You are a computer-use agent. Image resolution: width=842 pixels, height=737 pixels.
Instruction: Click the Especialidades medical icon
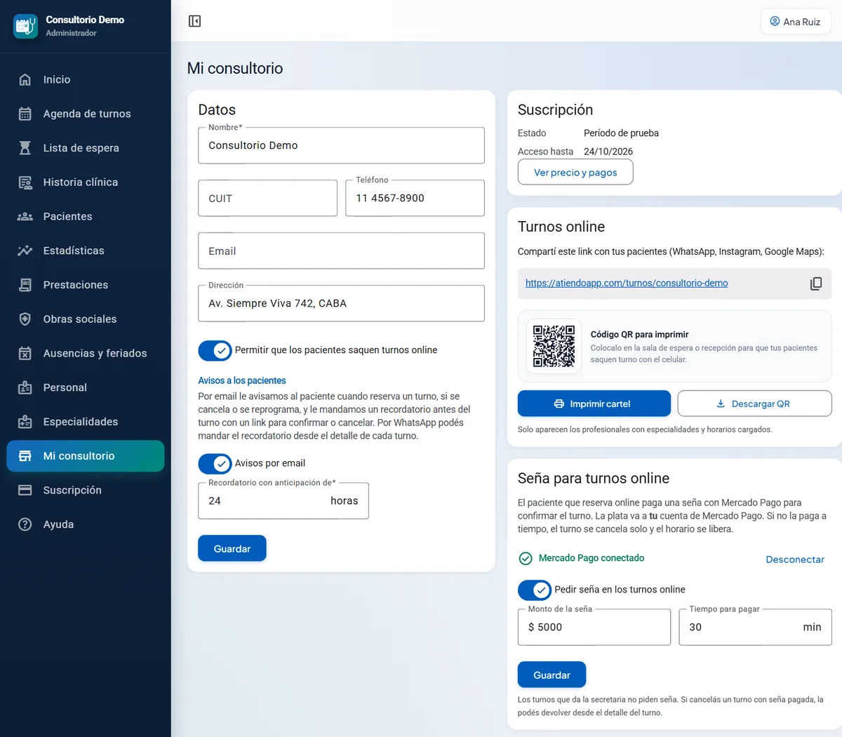coord(25,422)
